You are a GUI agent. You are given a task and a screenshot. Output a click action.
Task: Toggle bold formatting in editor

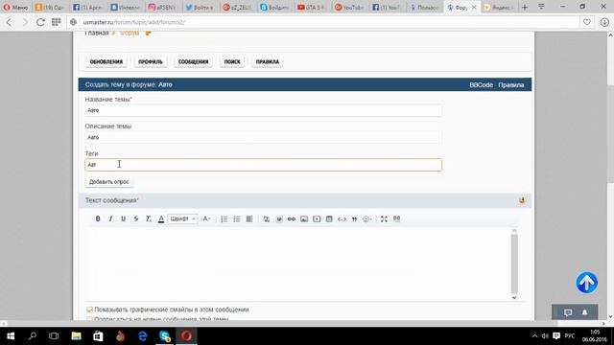click(98, 218)
